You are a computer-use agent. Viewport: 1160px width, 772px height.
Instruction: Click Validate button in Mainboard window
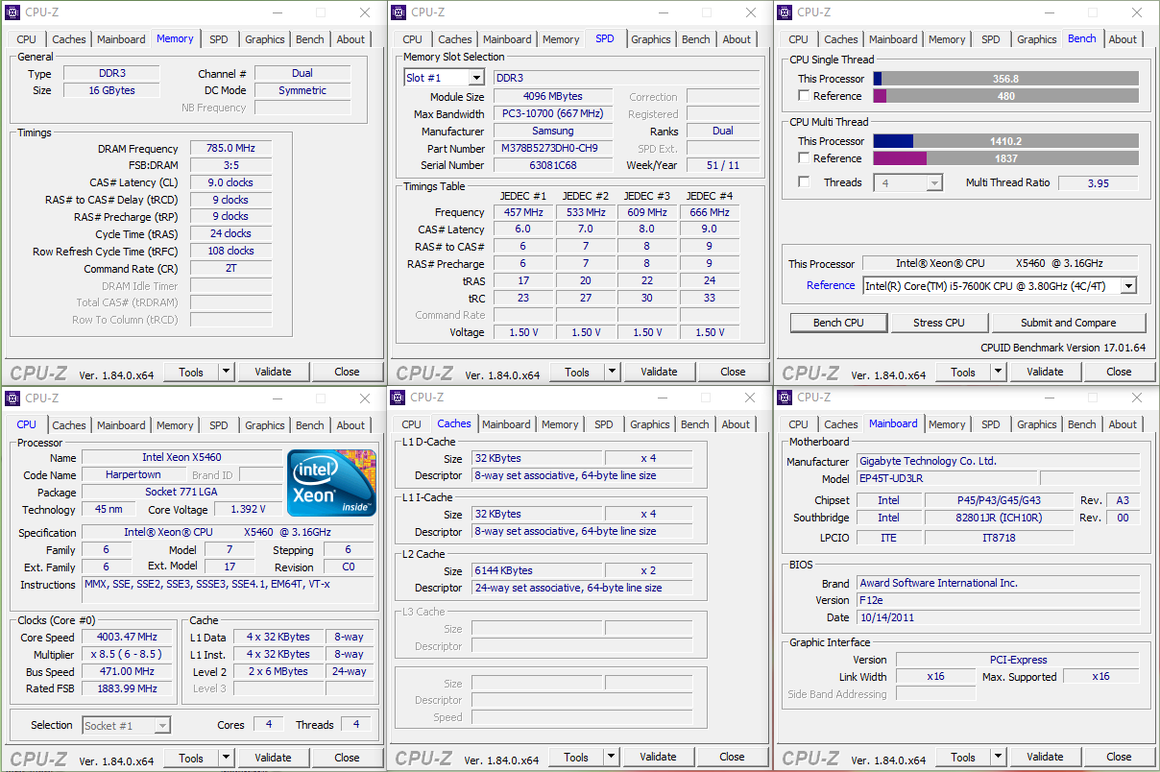click(x=1045, y=757)
